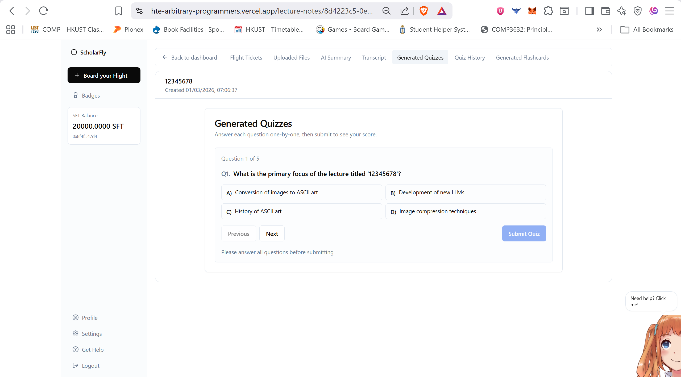Open the browser hamburger main menu
Screen dimensions: 681x377
pyautogui.click(x=669, y=11)
